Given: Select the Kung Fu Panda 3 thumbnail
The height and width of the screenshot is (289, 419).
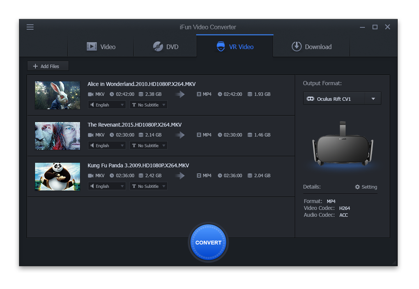Looking at the screenshot, I should pos(58,177).
